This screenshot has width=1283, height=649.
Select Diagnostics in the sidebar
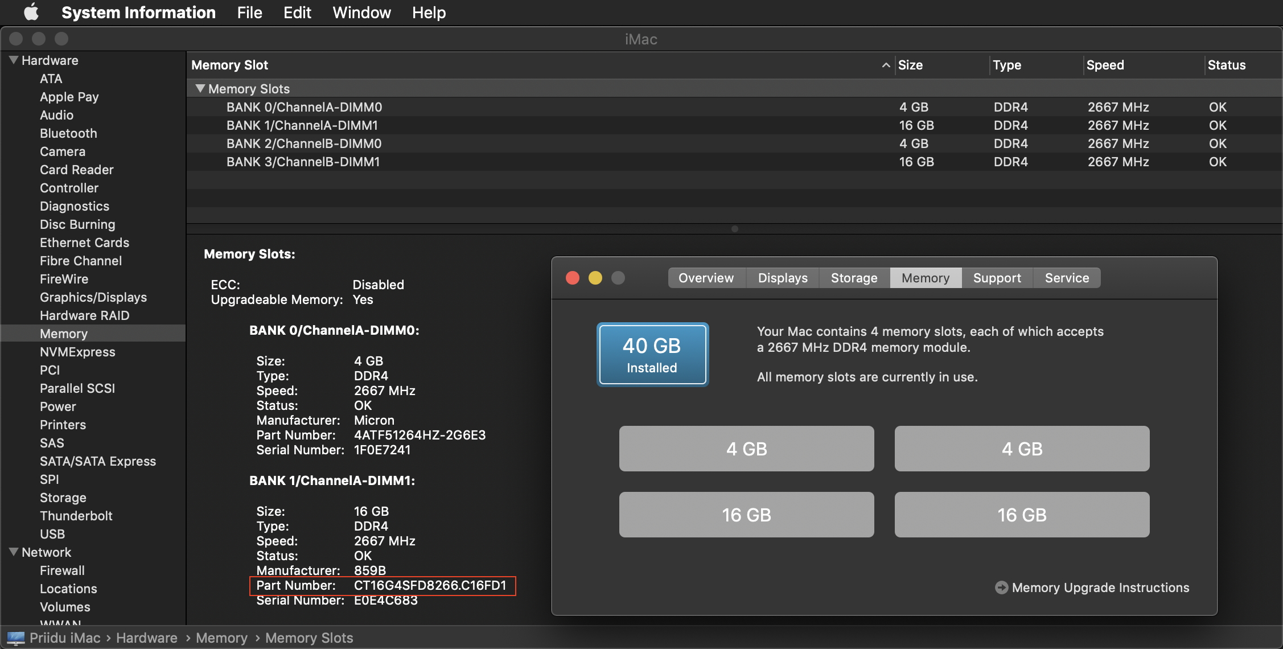click(x=75, y=206)
